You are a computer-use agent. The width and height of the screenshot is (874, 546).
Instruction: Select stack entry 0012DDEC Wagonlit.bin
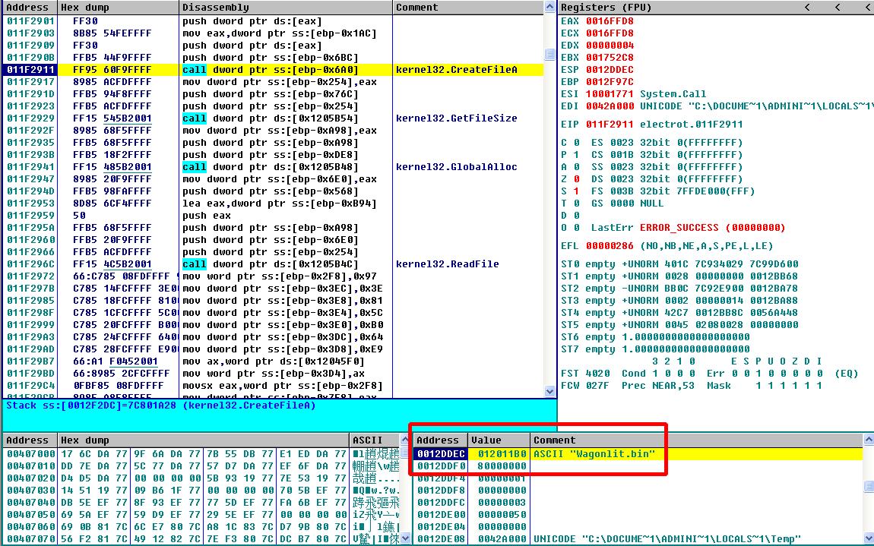click(638, 454)
